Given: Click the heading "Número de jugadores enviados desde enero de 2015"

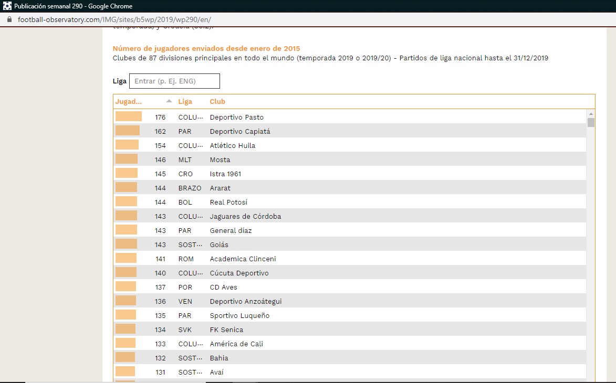Looking at the screenshot, I should (206, 49).
